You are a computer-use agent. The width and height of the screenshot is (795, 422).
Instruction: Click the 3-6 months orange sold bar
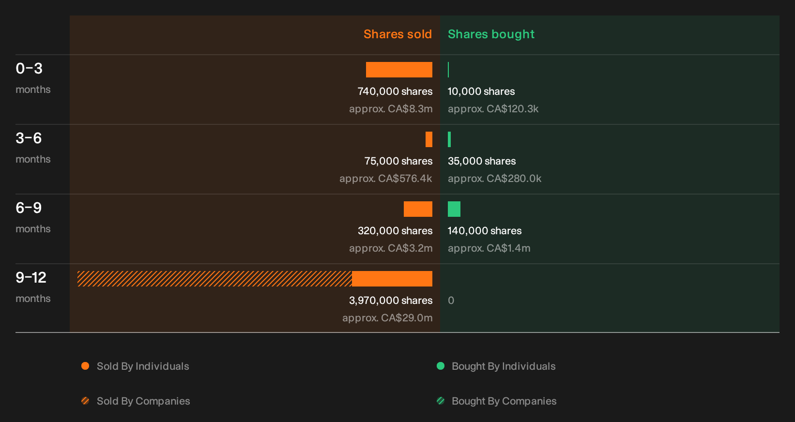429,139
